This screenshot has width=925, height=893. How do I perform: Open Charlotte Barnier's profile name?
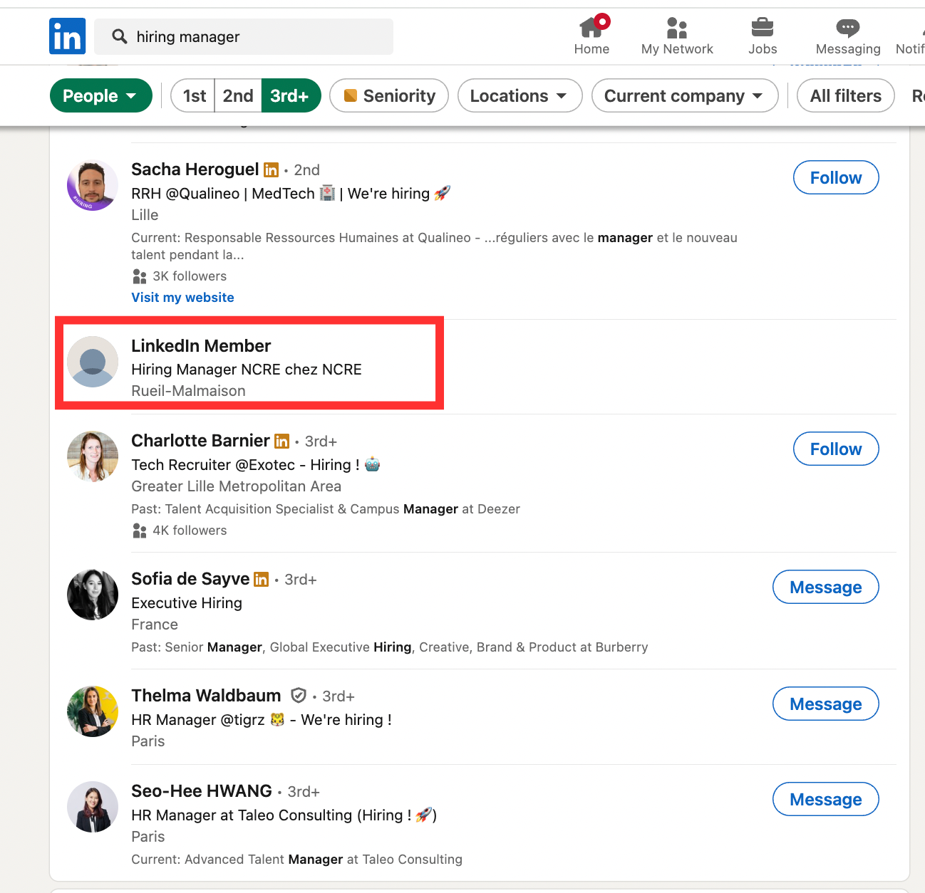click(x=200, y=441)
